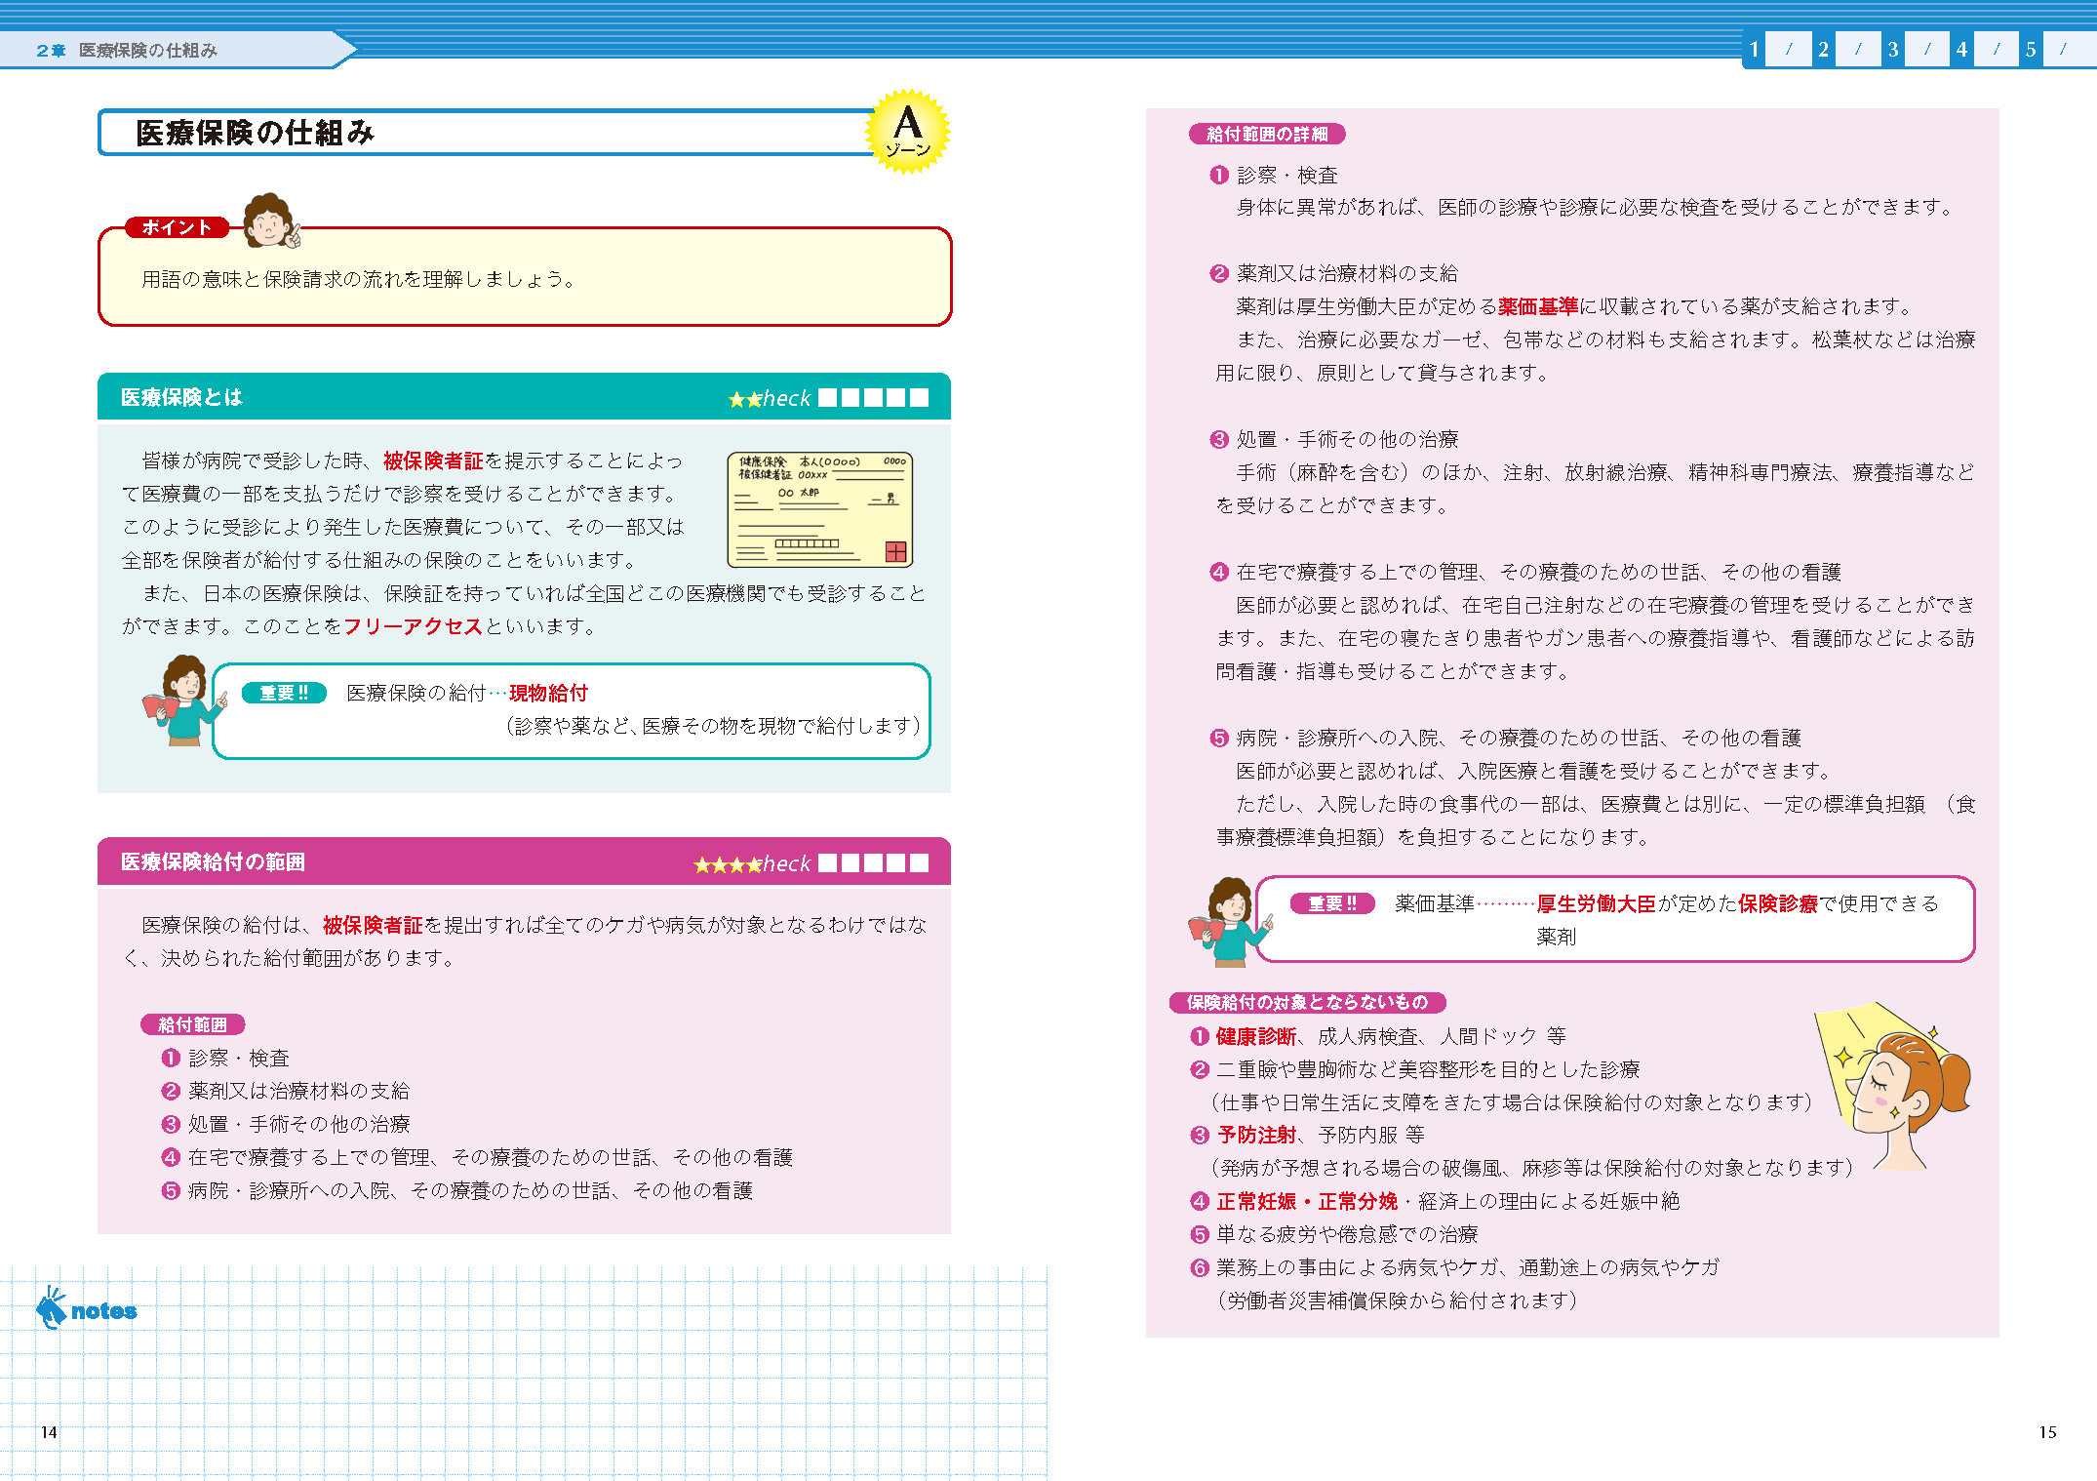Click the woman with book beside 薬価基準 note

click(x=1229, y=921)
